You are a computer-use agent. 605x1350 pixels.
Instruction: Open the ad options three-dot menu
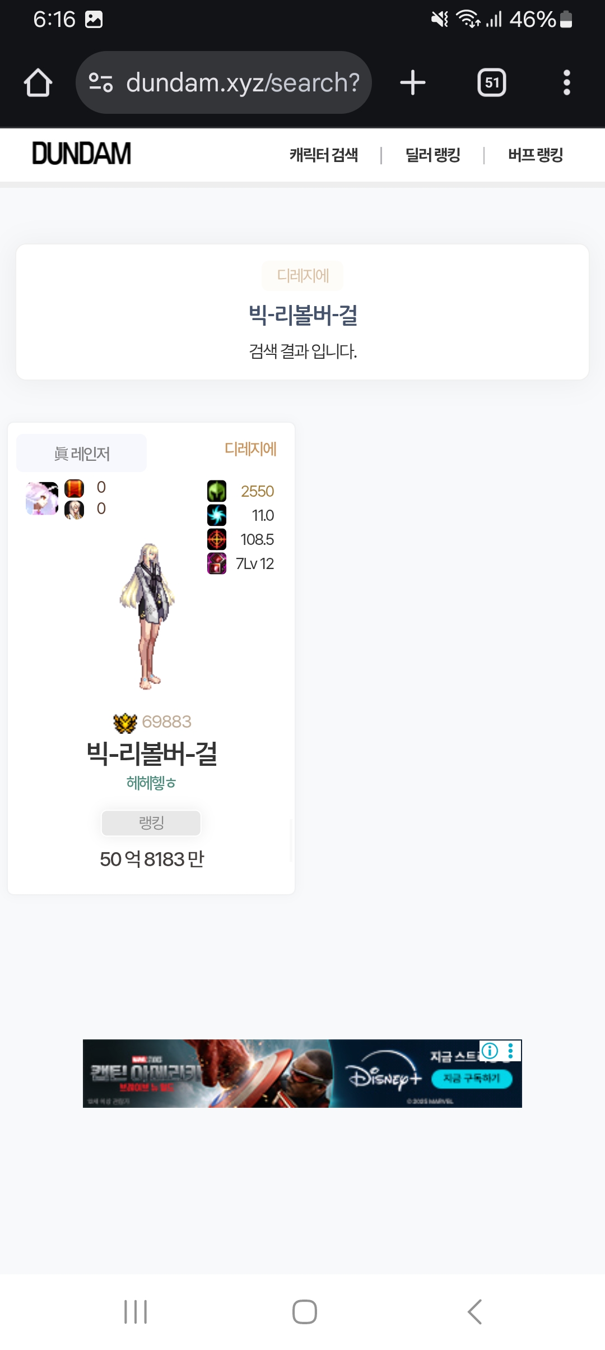[510, 1051]
